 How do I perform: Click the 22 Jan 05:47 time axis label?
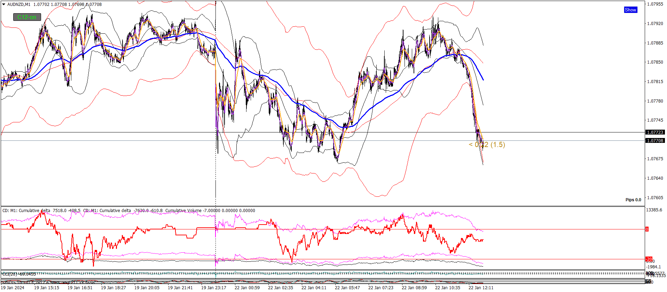(347, 287)
